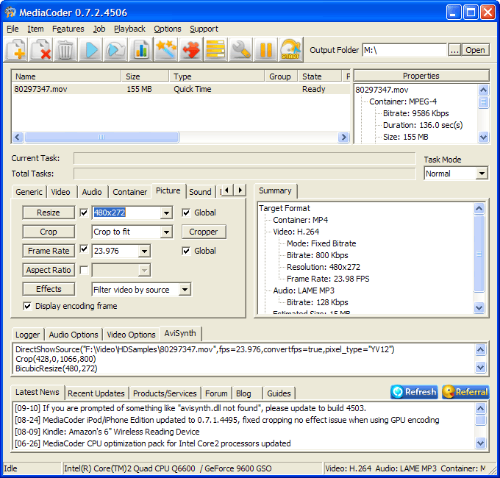The image size is (500, 478).
Task: Switch to the Sound tab
Action: [x=200, y=192]
